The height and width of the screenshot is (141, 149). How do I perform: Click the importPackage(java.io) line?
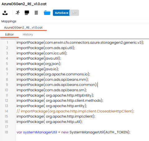point(38,69)
